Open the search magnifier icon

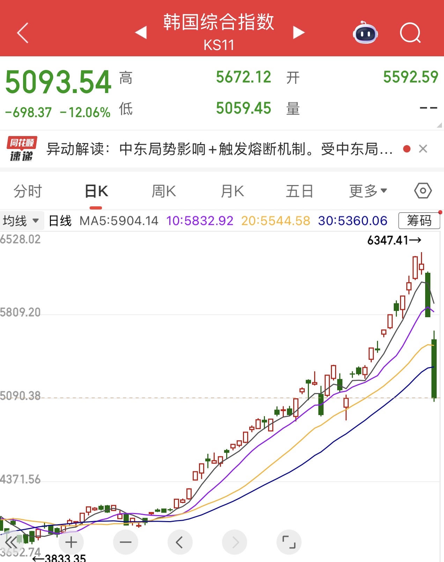(410, 33)
